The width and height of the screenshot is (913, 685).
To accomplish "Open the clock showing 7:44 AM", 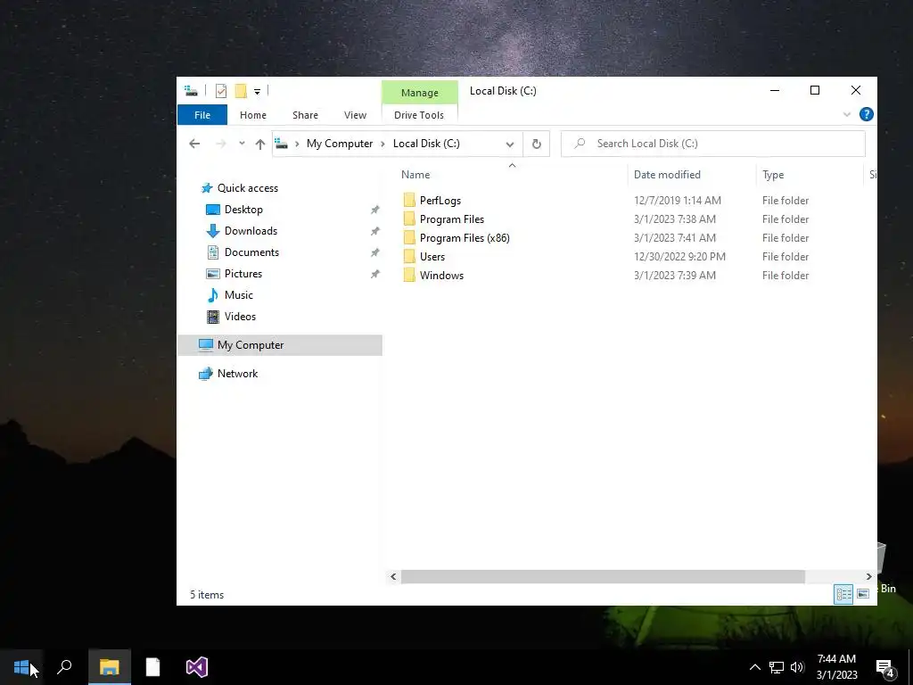I will coord(836,667).
